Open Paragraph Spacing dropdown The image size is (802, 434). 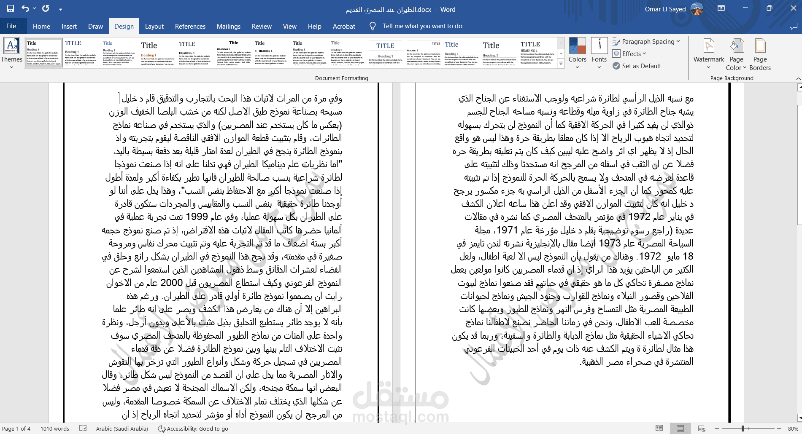click(x=646, y=42)
